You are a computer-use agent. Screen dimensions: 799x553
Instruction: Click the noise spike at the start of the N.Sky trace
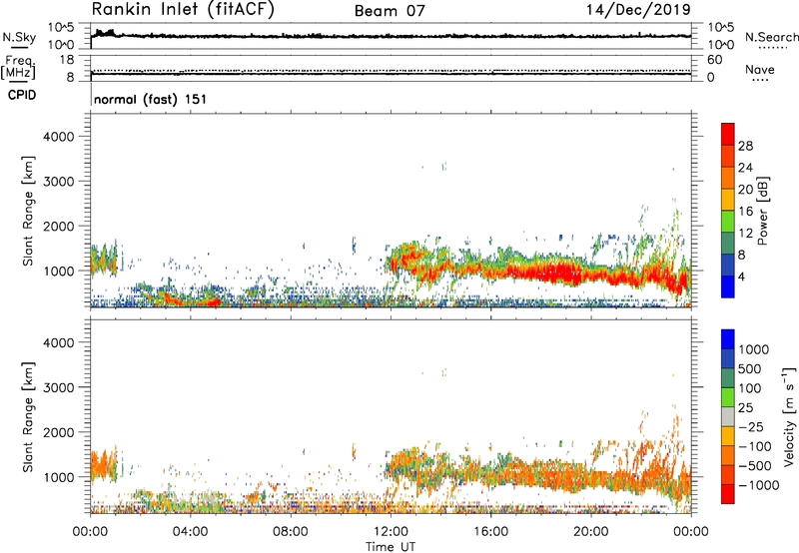click(x=104, y=33)
